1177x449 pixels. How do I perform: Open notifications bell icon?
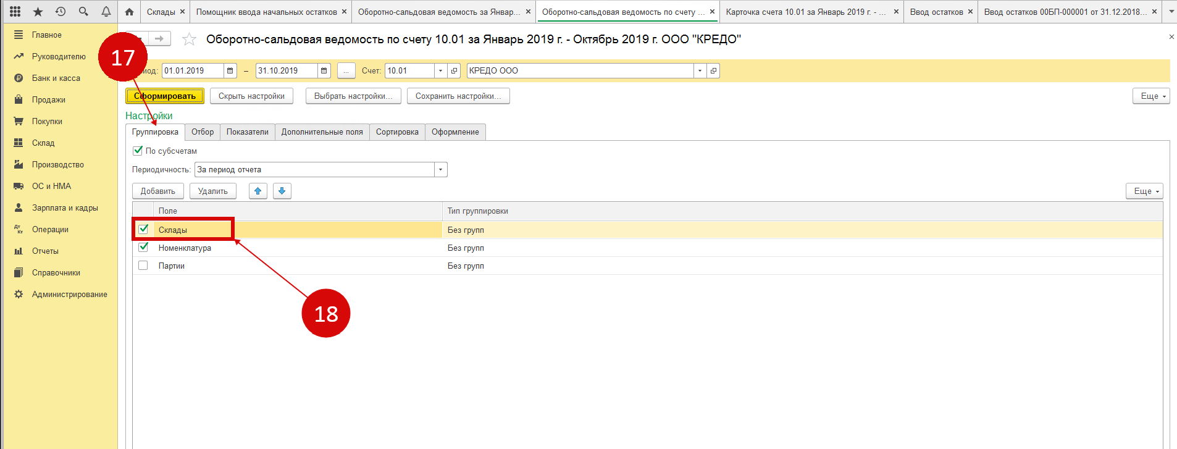click(106, 12)
